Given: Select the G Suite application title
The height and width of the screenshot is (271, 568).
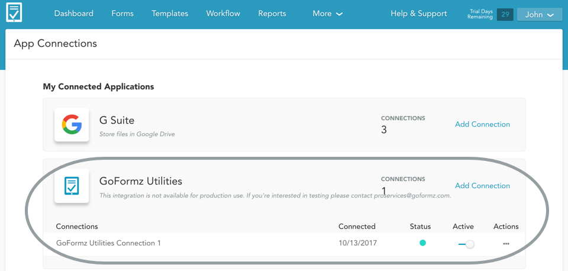Looking at the screenshot, I should 117,120.
